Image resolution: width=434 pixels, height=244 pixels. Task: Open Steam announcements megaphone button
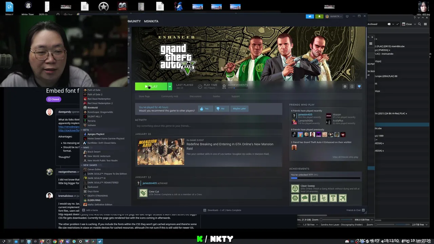pyautogui.click(x=310, y=16)
